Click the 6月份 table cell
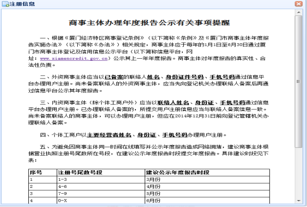This screenshot has height=207, width=307. click(207, 201)
